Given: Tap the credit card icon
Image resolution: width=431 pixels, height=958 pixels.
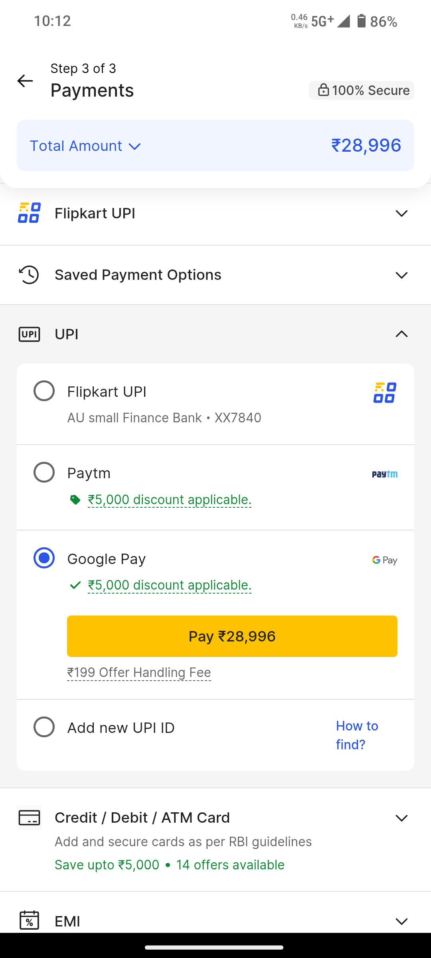Looking at the screenshot, I should coord(29,817).
